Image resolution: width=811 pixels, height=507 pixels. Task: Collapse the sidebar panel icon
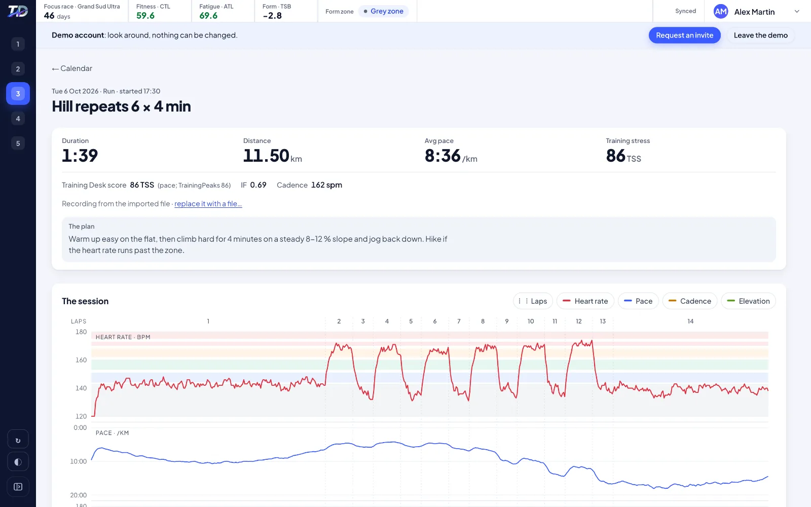18,487
